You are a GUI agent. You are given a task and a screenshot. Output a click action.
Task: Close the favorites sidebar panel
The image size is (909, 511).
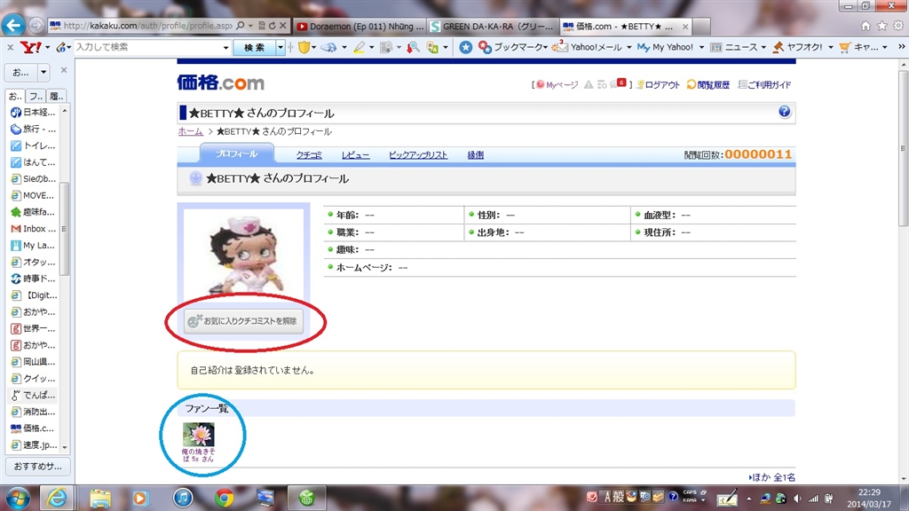tap(64, 70)
